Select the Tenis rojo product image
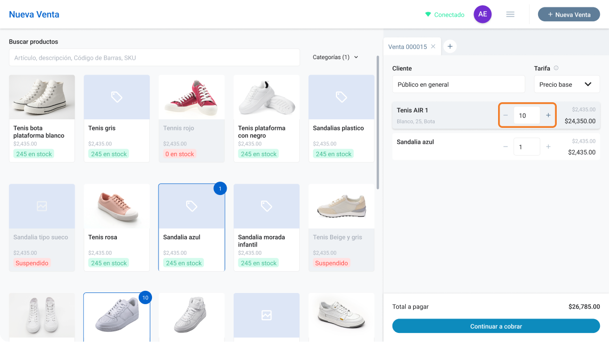Viewport: 609px width, 342px height. coord(191,97)
